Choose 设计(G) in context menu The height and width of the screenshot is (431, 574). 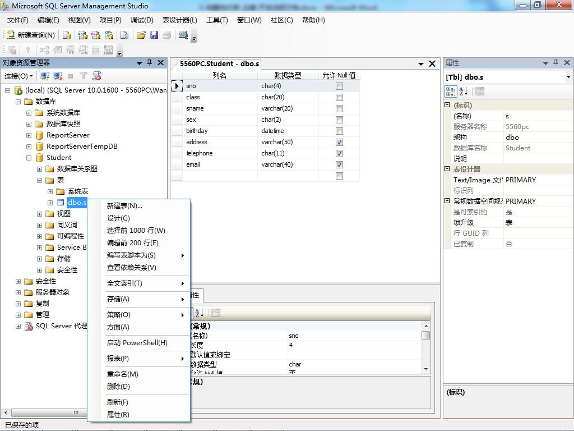click(x=139, y=218)
